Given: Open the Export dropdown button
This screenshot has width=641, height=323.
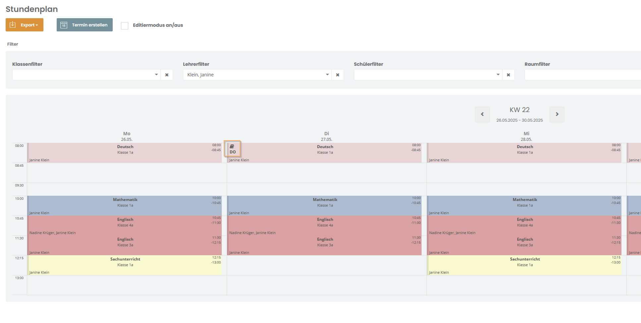Looking at the screenshot, I should [25, 25].
